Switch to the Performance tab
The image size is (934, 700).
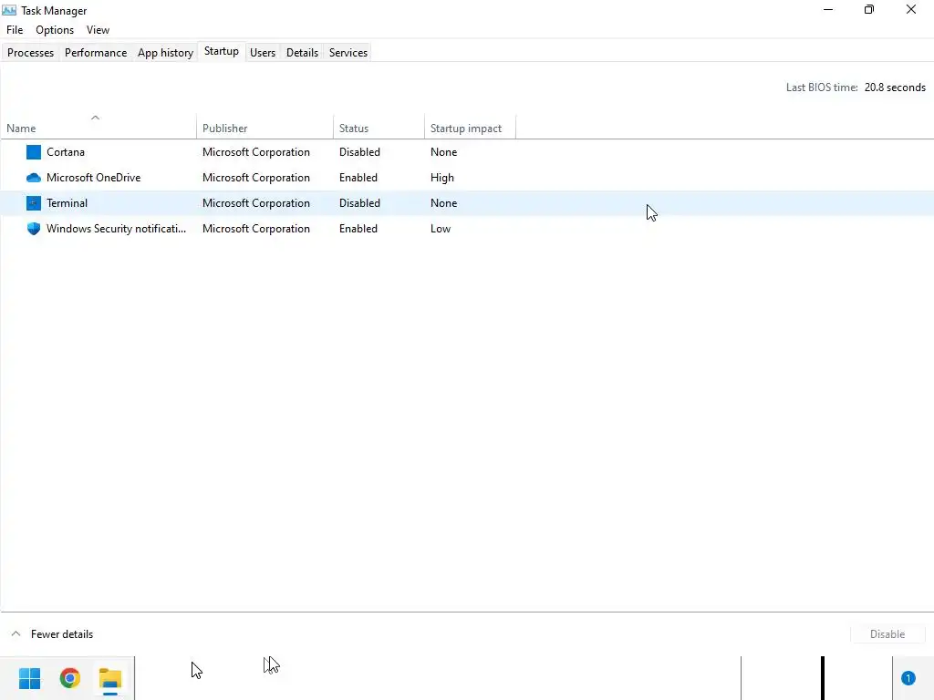pos(96,52)
